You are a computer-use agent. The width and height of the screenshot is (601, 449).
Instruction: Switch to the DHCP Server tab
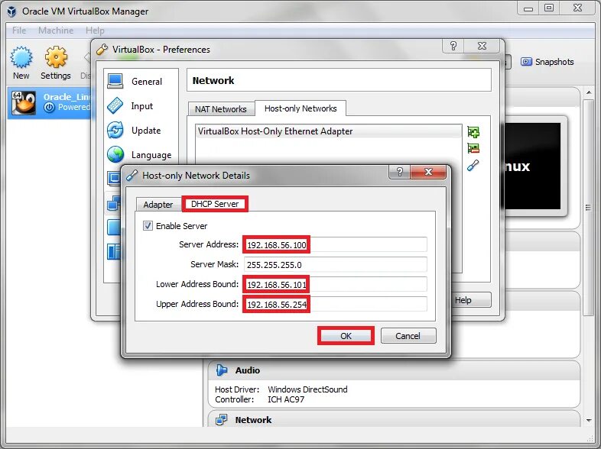[215, 204]
